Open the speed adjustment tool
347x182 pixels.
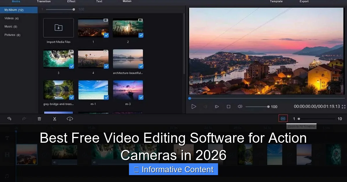coord(69,118)
